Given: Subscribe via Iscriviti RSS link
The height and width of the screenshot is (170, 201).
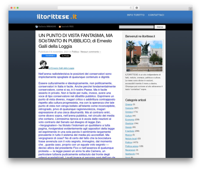Looking at the screenshot, I should 68,27.
